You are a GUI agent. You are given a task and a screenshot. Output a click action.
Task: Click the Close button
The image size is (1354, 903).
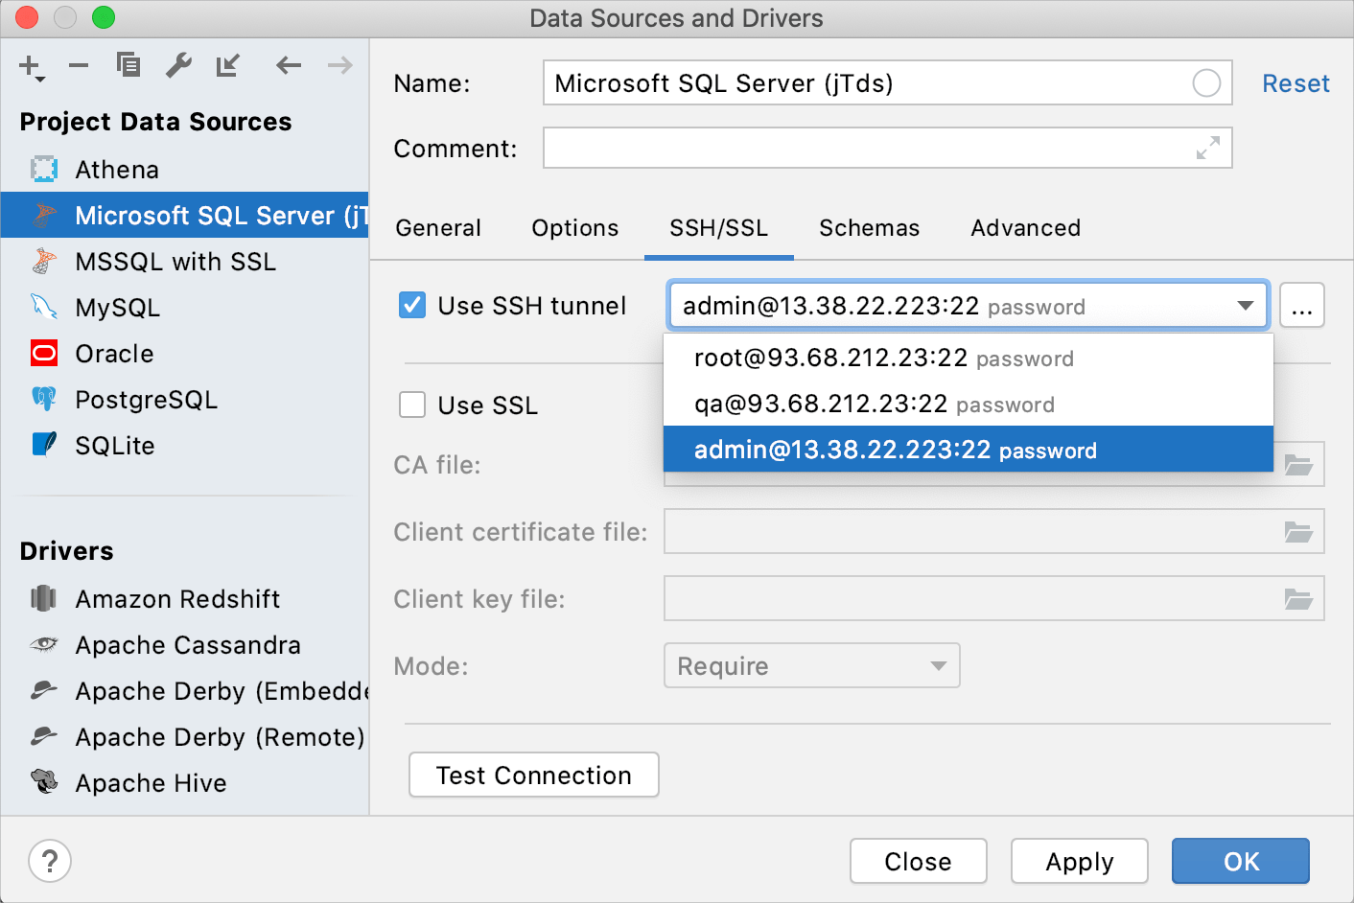(x=918, y=861)
